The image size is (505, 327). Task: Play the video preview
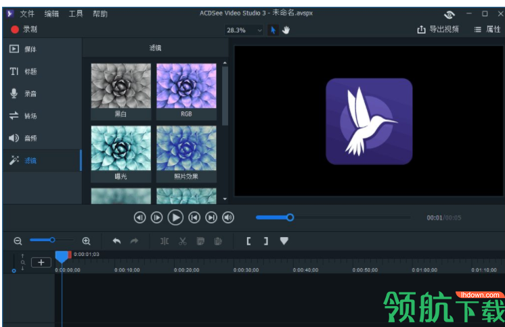[175, 218]
